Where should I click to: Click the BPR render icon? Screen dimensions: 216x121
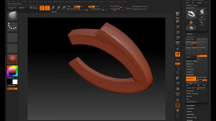178,14
